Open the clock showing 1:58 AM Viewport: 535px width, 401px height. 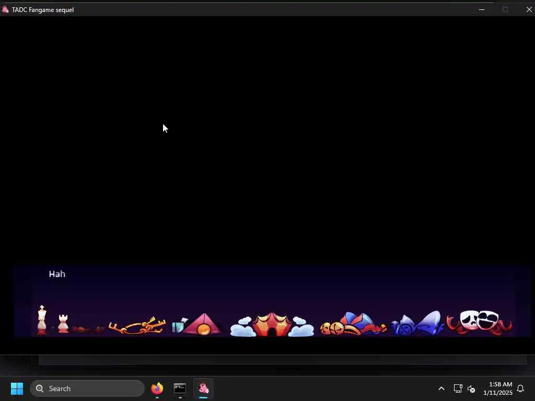[x=498, y=388]
